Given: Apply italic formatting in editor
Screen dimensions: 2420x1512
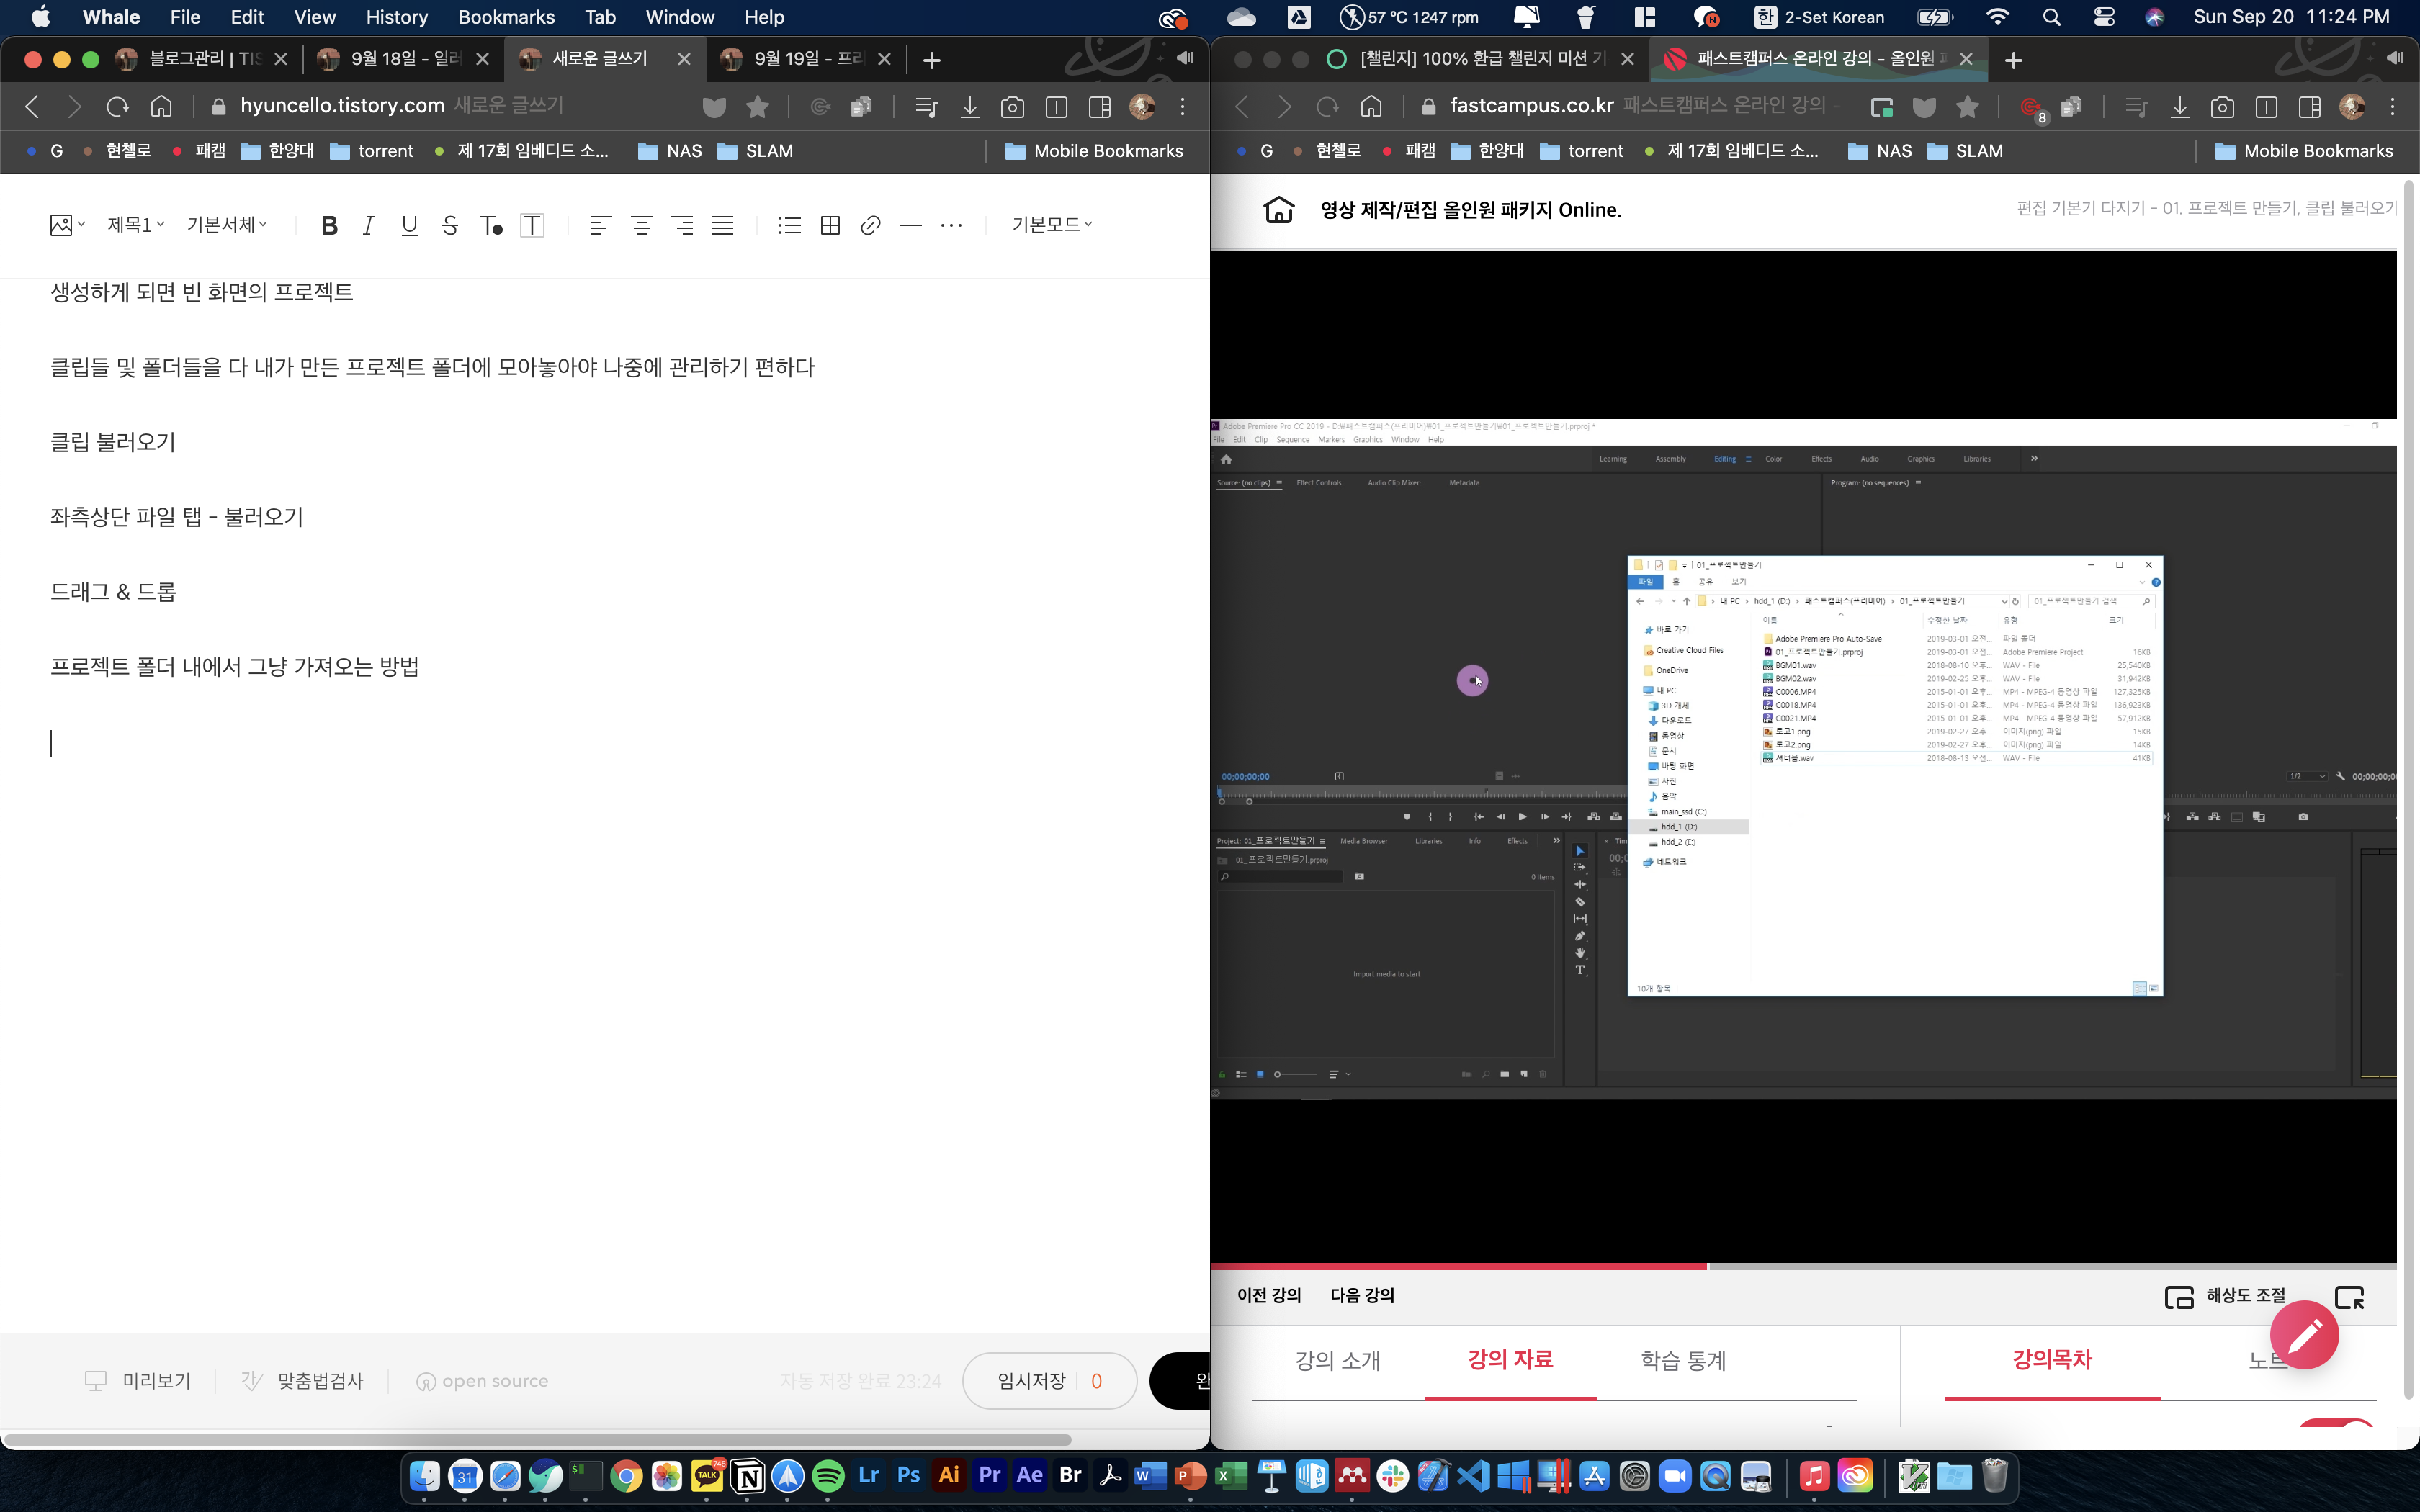Looking at the screenshot, I should tap(368, 225).
